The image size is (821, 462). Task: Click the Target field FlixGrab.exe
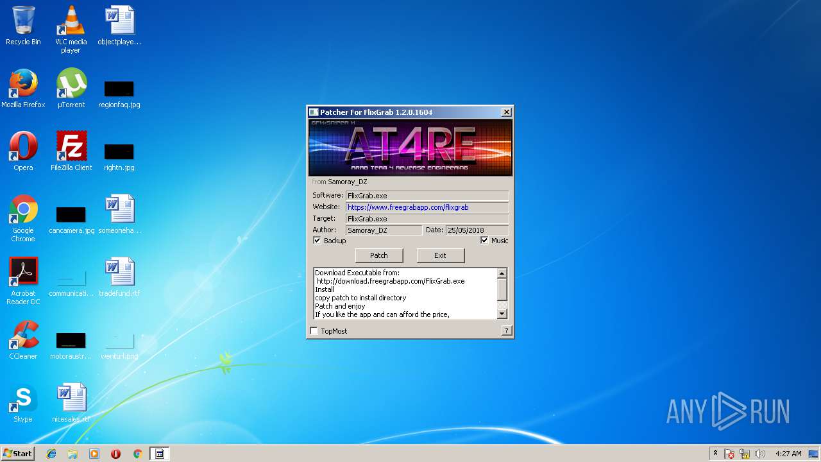(427, 219)
